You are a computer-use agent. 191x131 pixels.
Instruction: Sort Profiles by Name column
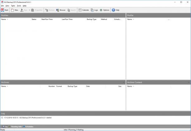click(16, 19)
